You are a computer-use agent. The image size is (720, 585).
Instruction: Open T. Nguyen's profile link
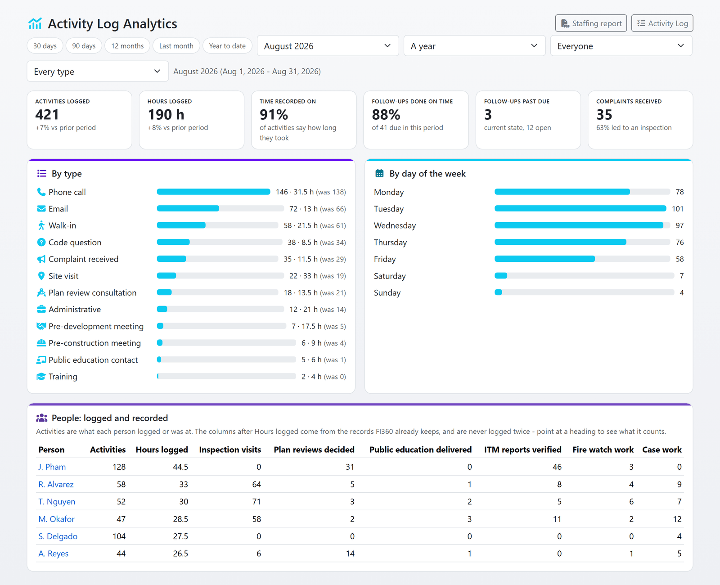(57, 502)
